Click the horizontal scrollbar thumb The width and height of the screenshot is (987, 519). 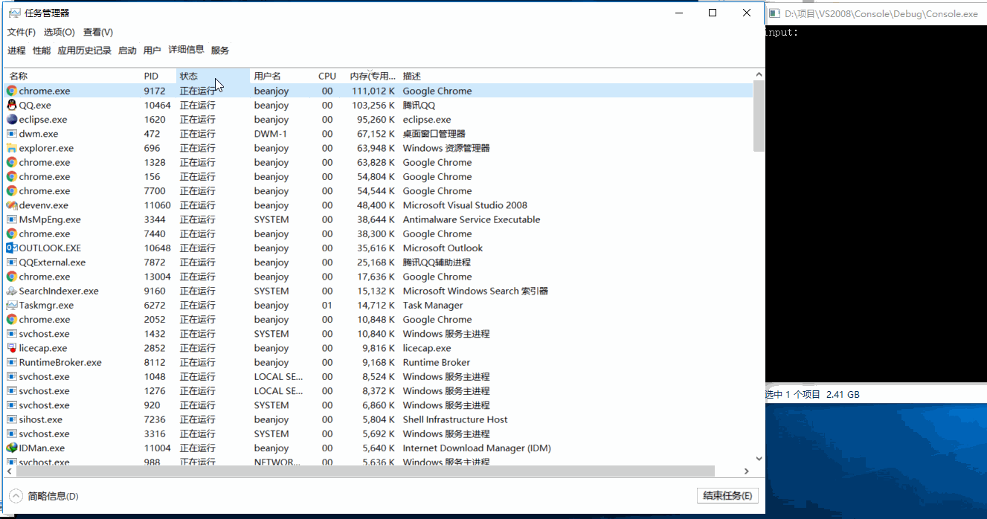pyautogui.click(x=366, y=471)
